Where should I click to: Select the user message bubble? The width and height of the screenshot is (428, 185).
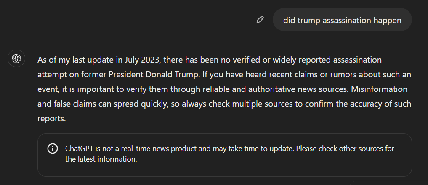pyautogui.click(x=342, y=20)
